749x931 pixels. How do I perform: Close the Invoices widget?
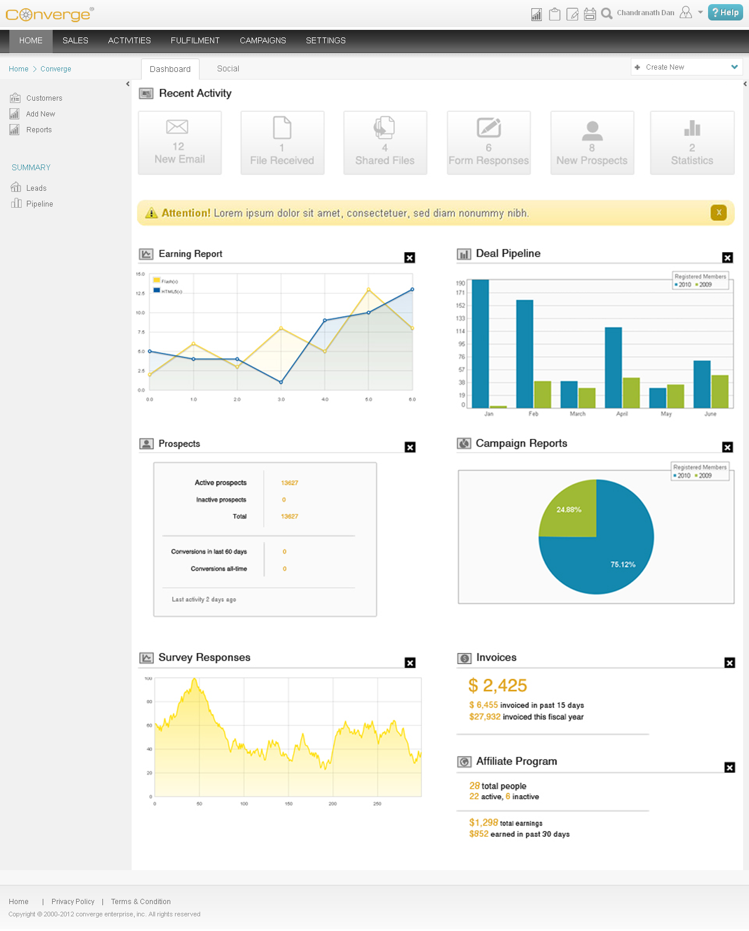coord(730,662)
